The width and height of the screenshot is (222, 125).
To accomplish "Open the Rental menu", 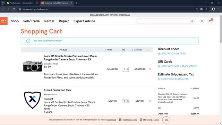I will 49,21.
